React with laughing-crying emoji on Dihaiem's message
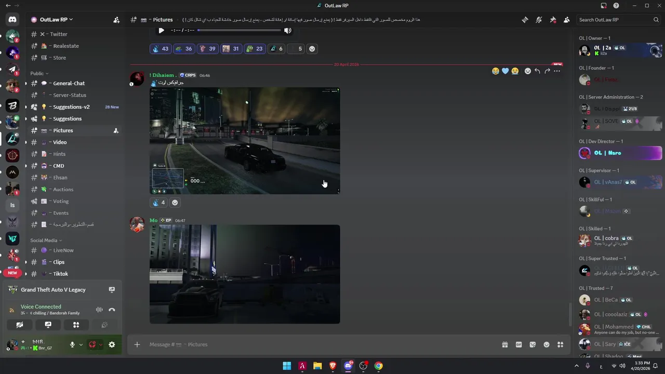665x374 pixels. (x=496, y=71)
